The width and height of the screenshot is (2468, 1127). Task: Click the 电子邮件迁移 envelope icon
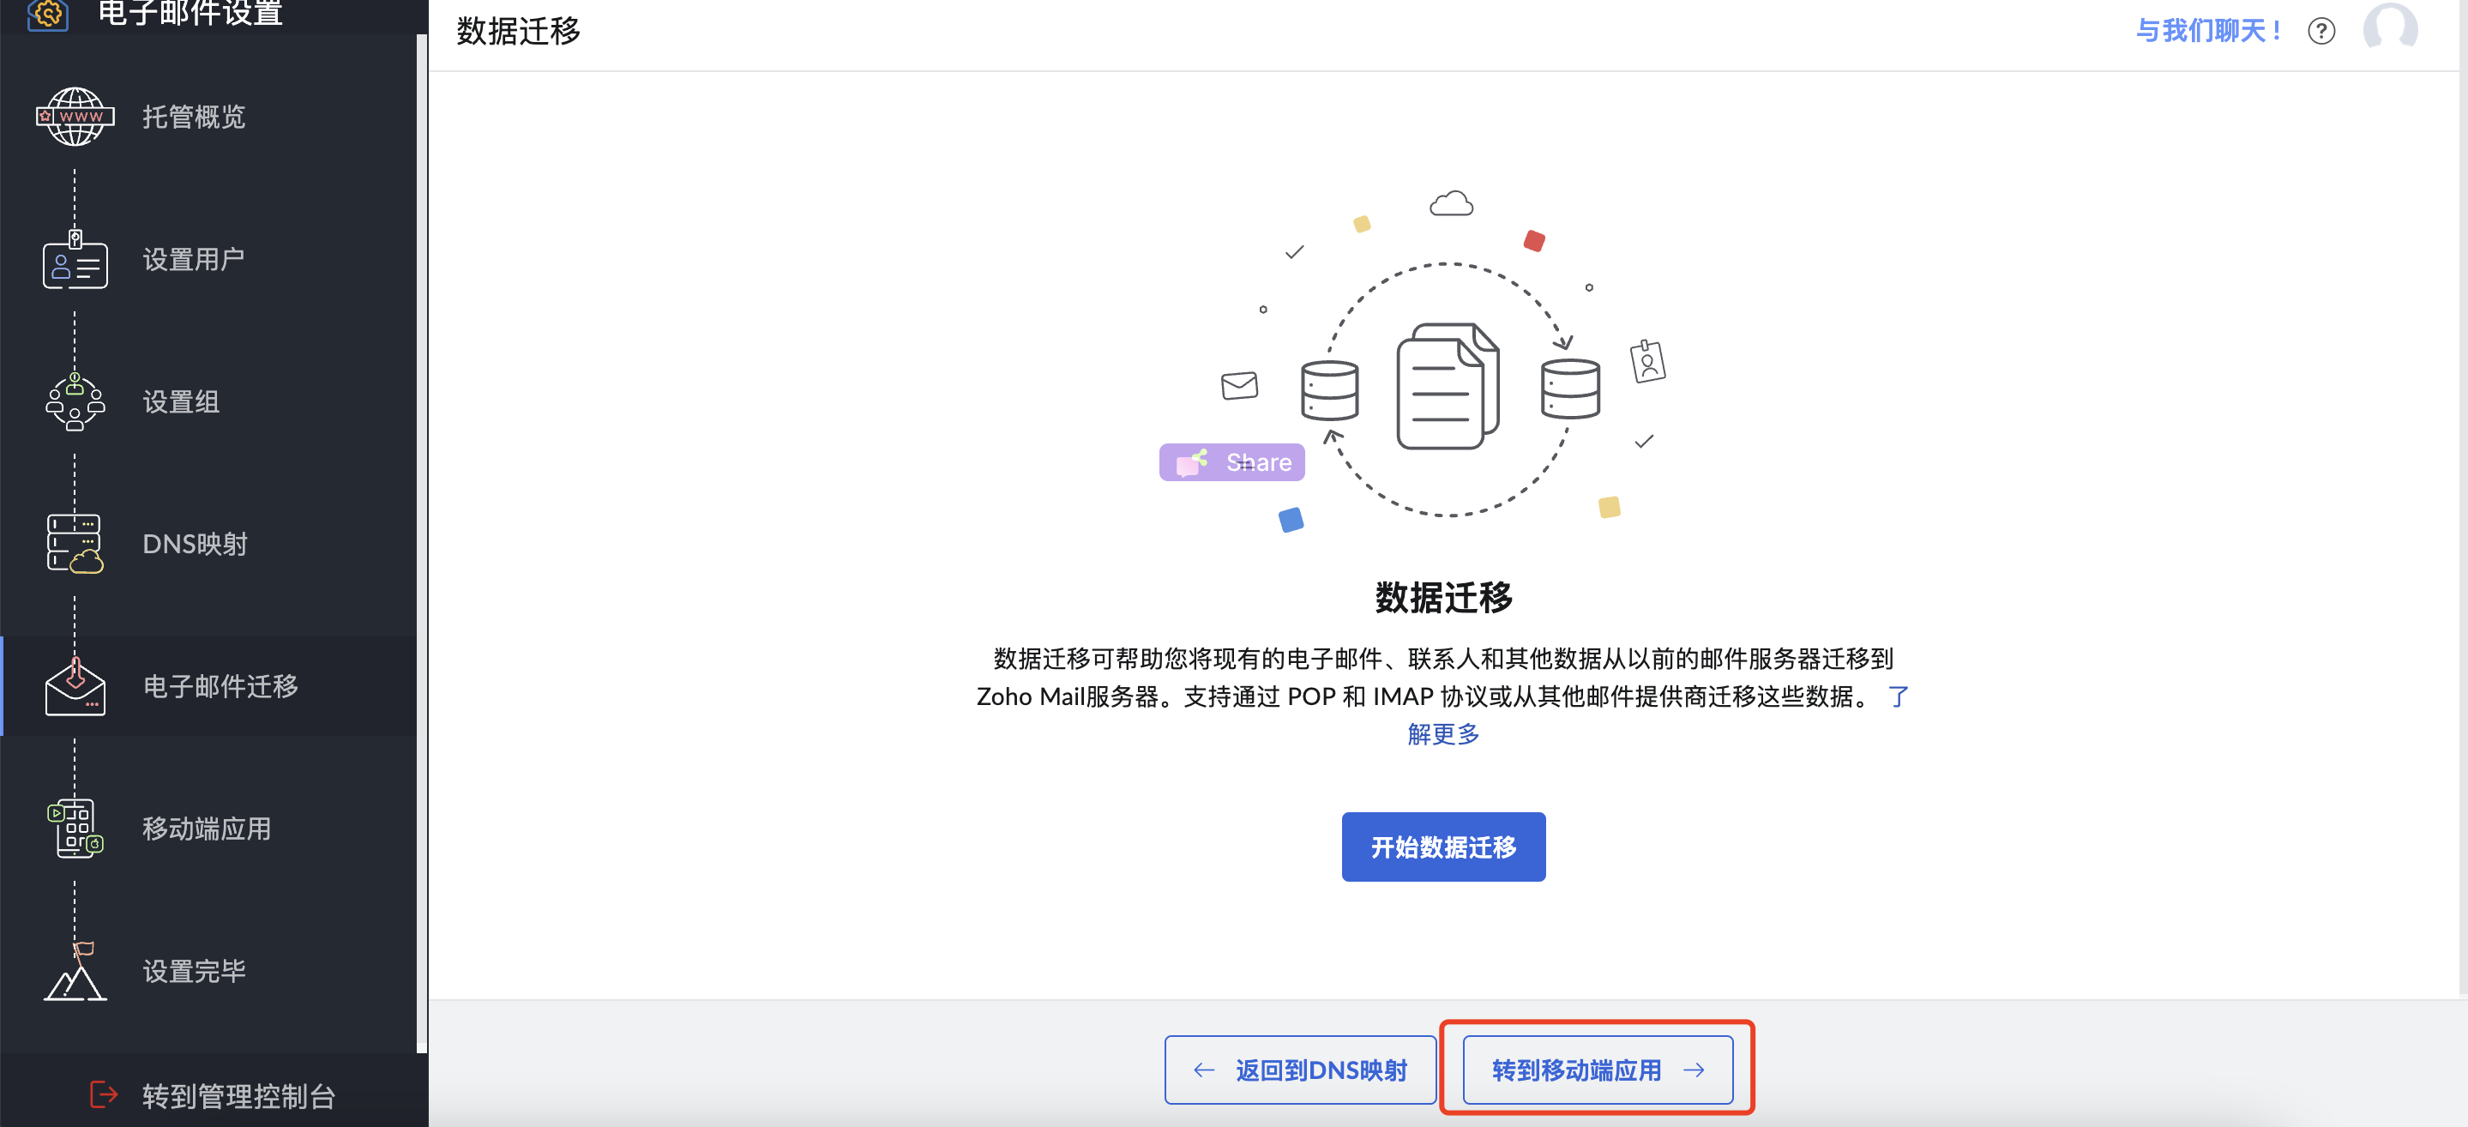click(75, 686)
